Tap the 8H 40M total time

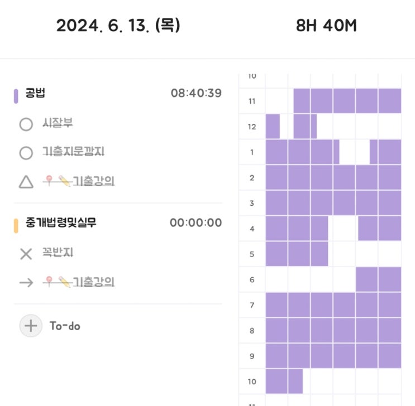(x=326, y=26)
